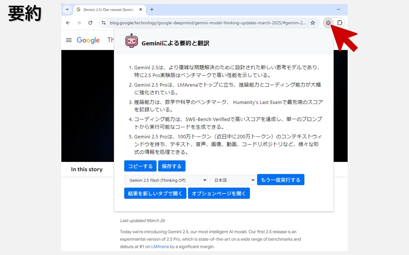This screenshot has height=255, width=409.
Task: Open the Gemini 2.5 Flash model dropdown
Action: [166, 180]
